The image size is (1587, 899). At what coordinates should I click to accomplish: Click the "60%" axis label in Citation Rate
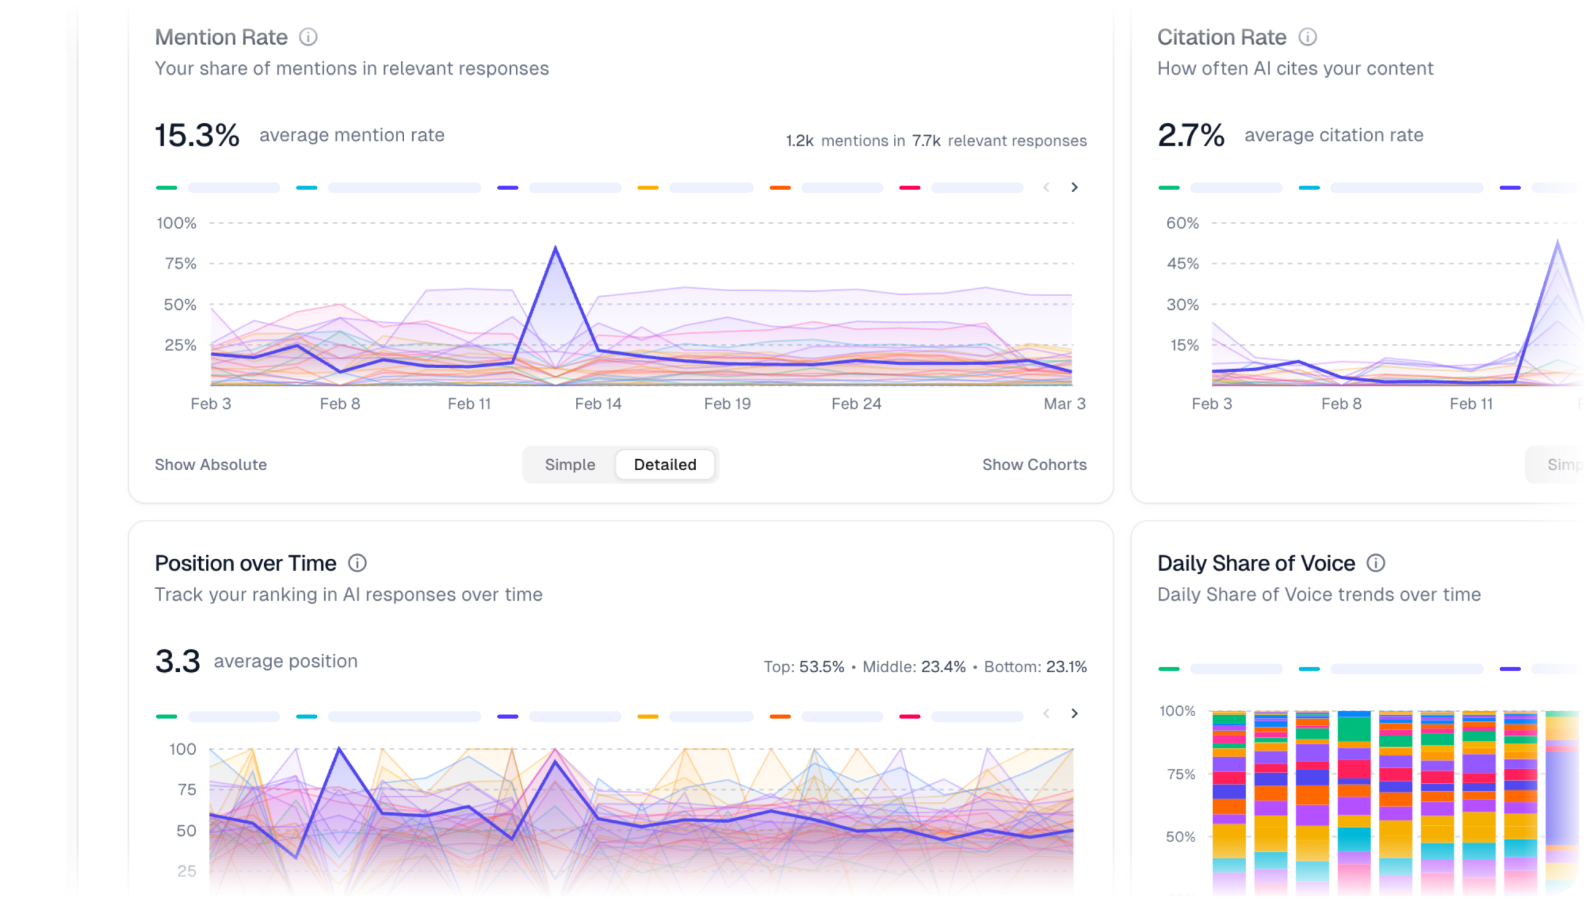(1182, 223)
